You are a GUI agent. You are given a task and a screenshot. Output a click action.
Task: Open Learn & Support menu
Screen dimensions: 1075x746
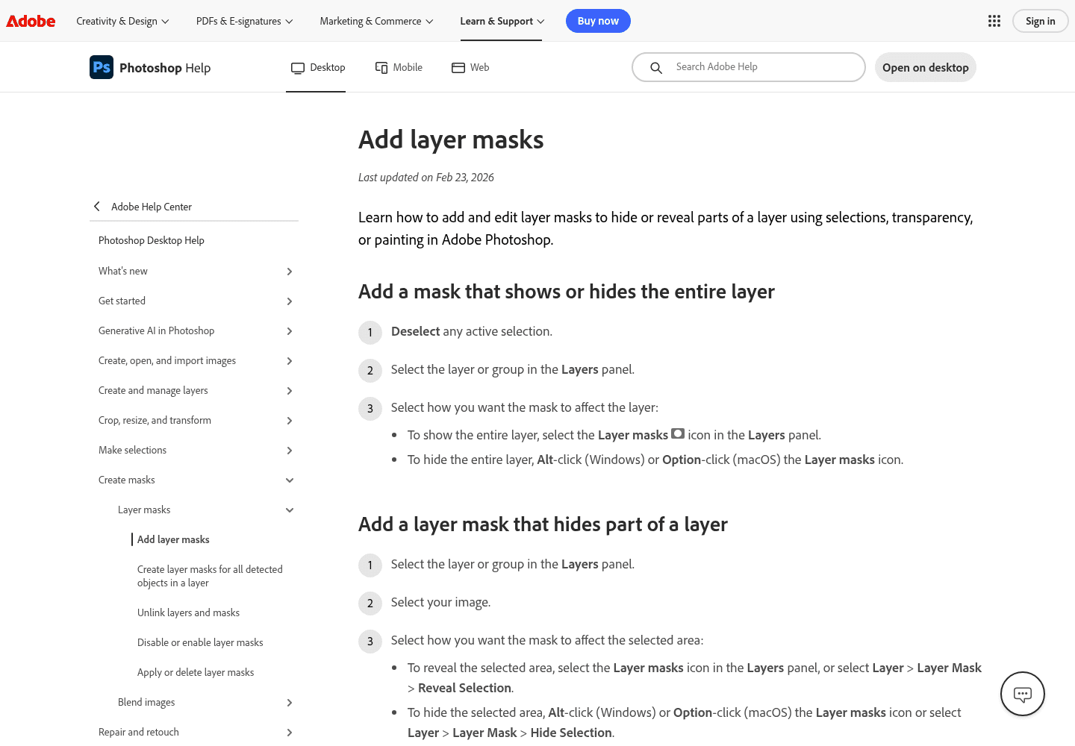point(502,21)
